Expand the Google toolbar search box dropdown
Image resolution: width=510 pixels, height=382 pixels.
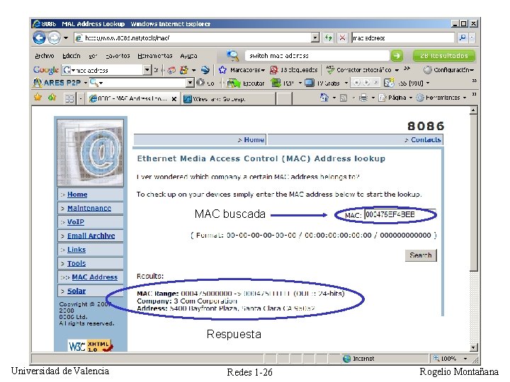pyautogui.click(x=147, y=70)
